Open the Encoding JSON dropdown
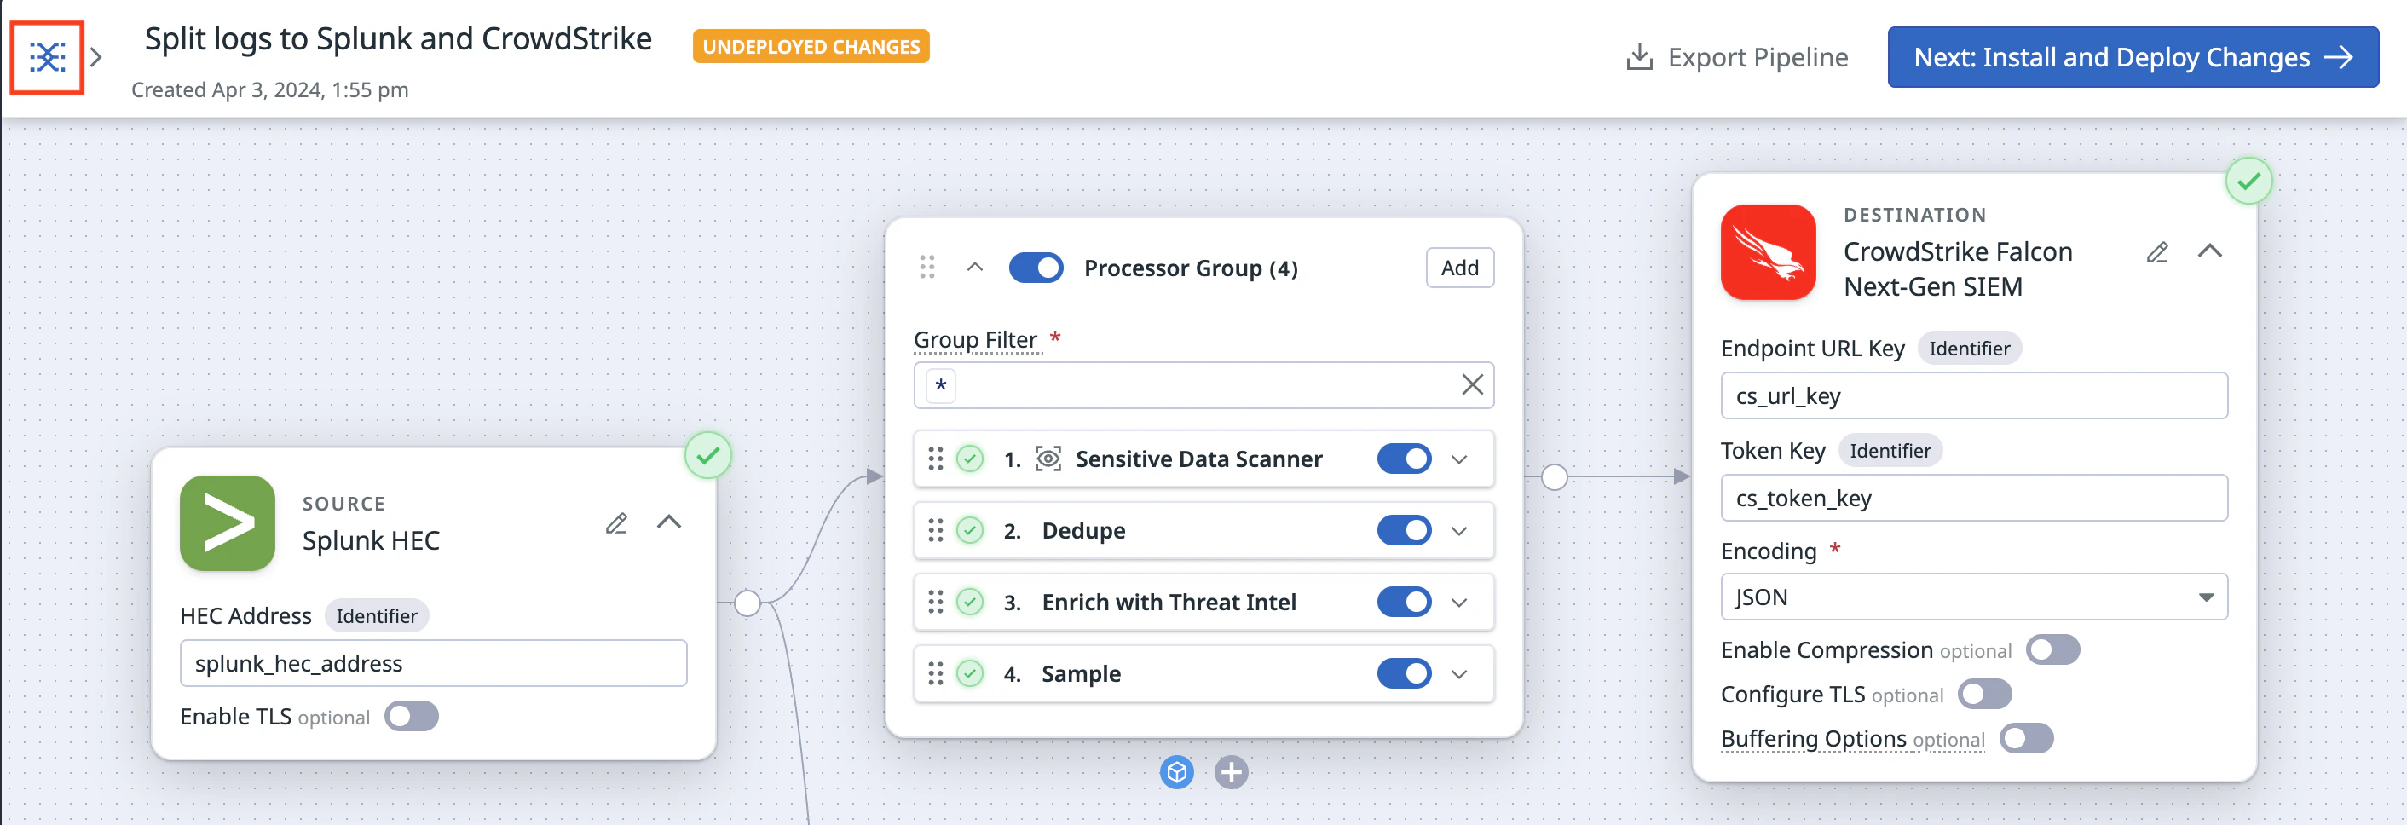 (x=1972, y=597)
